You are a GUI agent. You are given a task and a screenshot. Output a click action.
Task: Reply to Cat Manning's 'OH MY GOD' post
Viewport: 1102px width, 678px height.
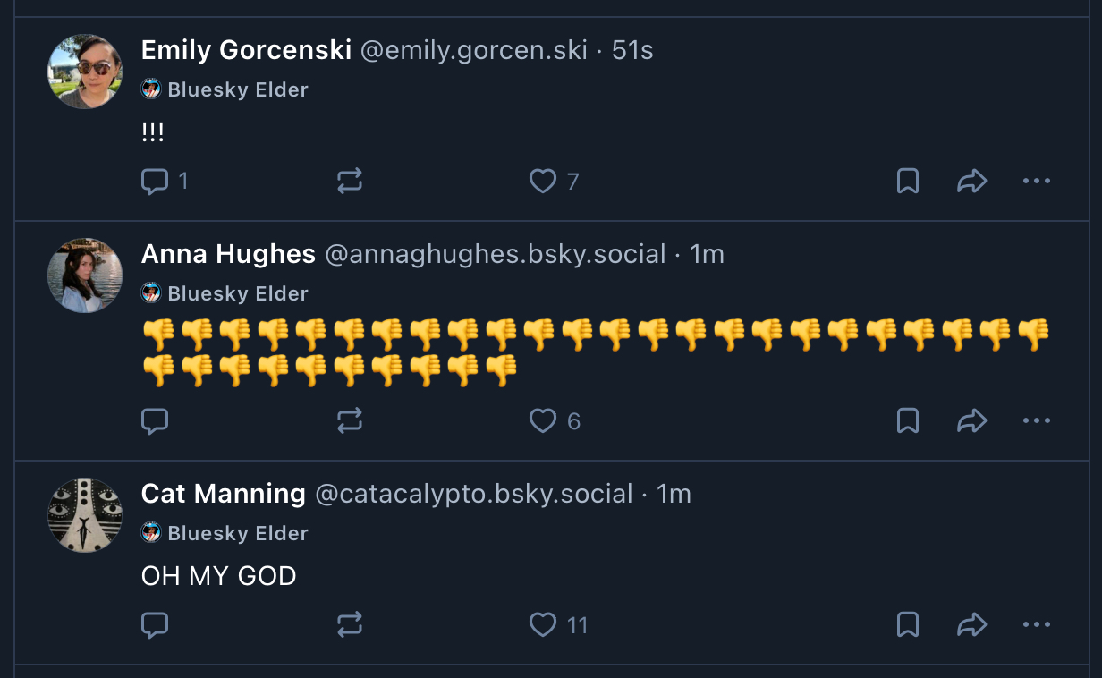tap(155, 625)
